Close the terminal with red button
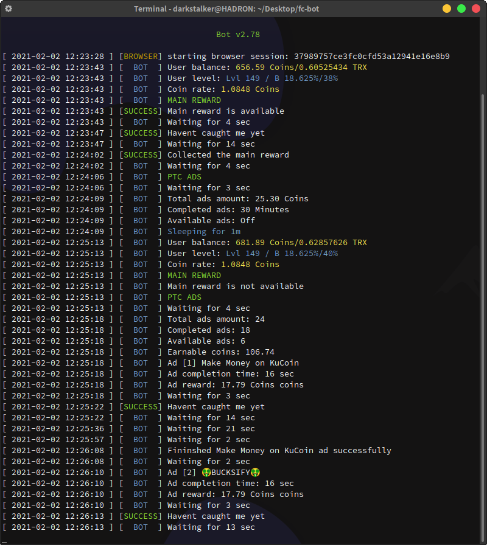487x545 pixels. coord(476,9)
